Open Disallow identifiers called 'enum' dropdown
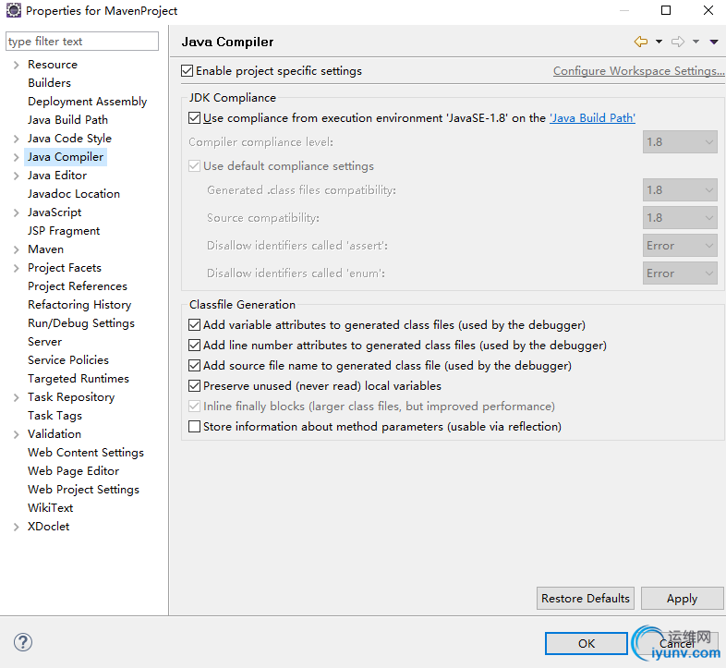 680,273
